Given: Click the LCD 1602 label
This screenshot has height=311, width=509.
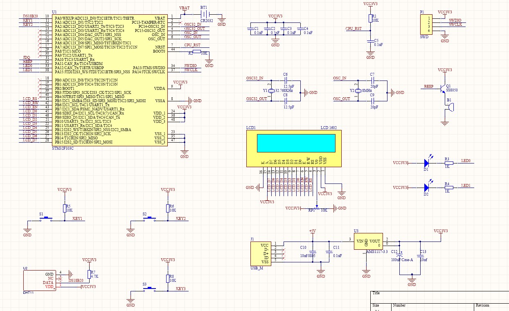Looking at the screenshot, I should pos(329,128).
